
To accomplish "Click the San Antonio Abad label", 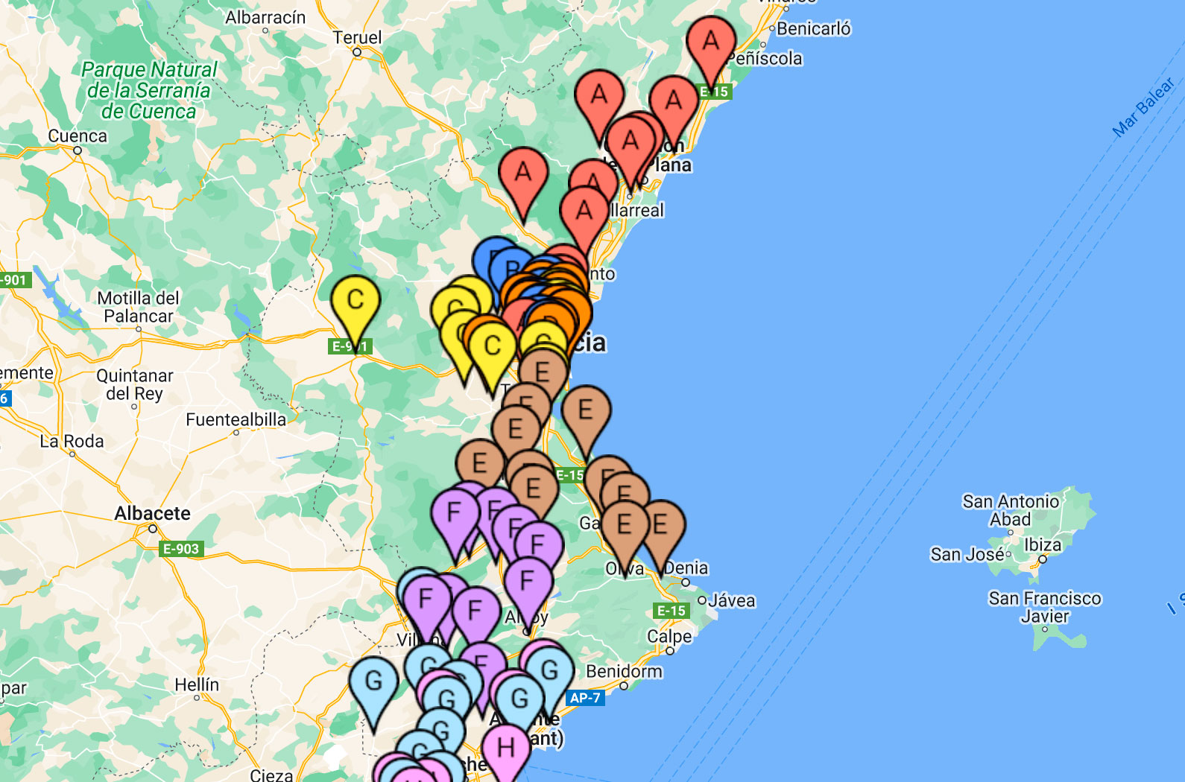I will click(1011, 510).
